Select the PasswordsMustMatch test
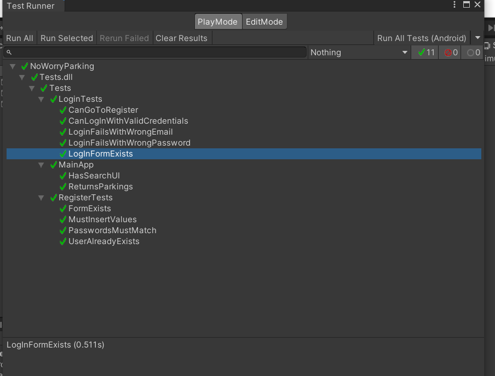 [x=244, y=230]
